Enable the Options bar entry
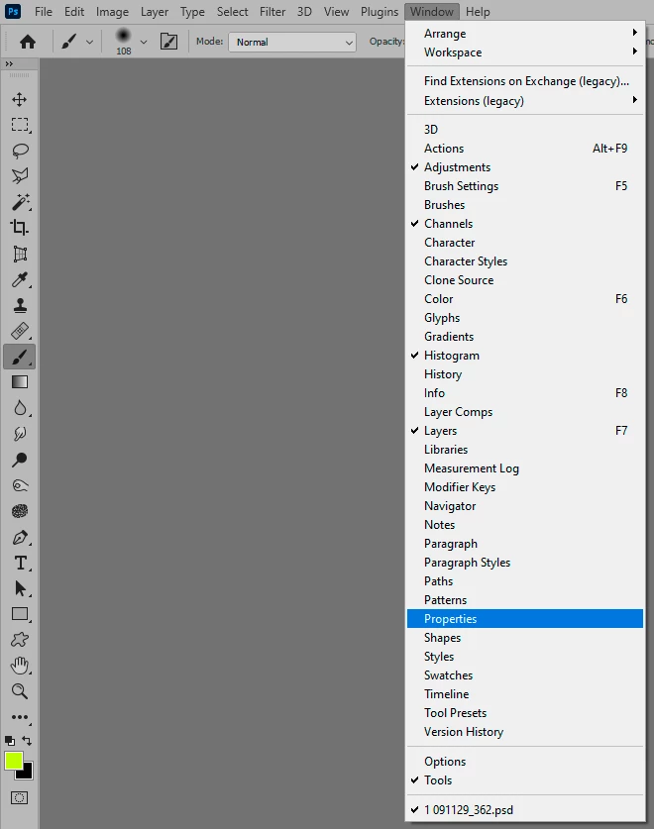This screenshot has height=829, width=654. (525, 762)
